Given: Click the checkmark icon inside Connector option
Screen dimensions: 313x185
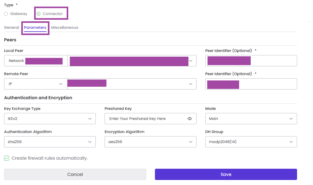Looking at the screenshot, I should point(38,13).
